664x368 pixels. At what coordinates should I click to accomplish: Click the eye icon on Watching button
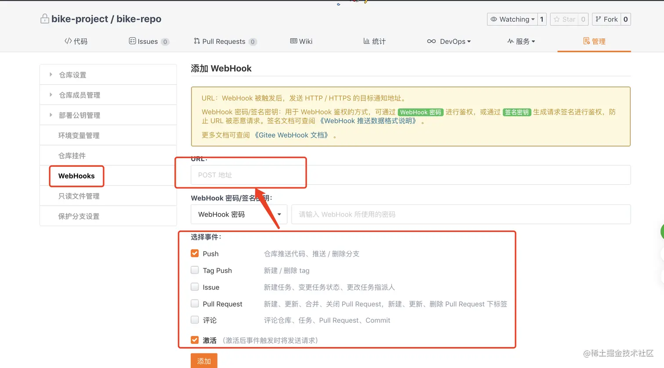494,19
